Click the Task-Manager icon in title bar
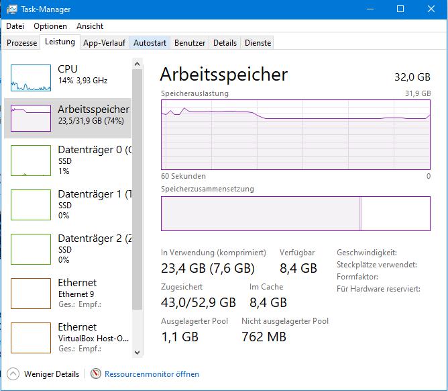The height and width of the screenshot is (391, 448). [11, 9]
